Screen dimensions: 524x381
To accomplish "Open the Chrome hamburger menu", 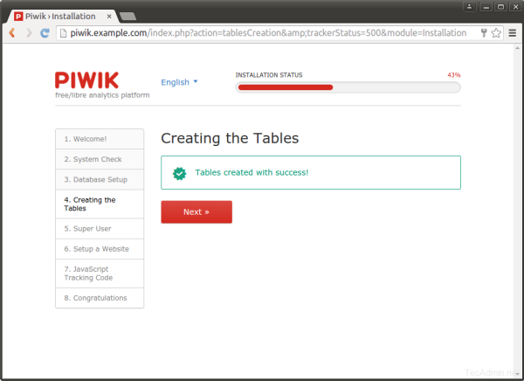I will [512, 33].
